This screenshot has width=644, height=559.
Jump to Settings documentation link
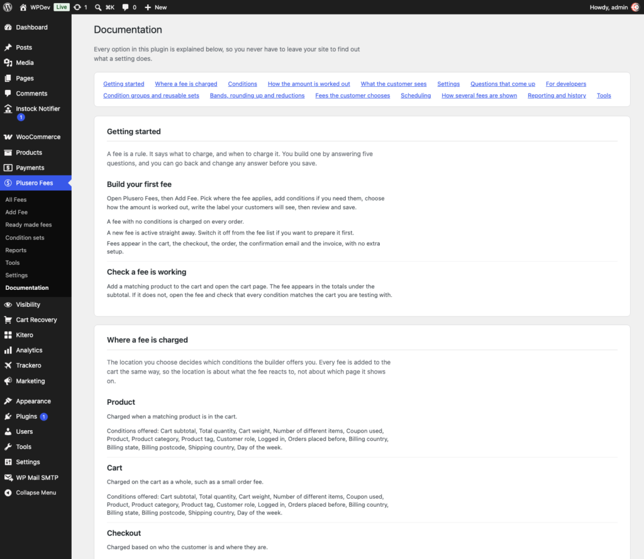click(x=448, y=84)
